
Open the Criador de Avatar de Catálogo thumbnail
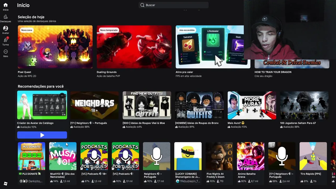coord(42,105)
